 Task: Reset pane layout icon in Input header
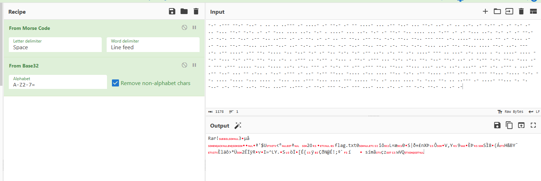coord(533,12)
